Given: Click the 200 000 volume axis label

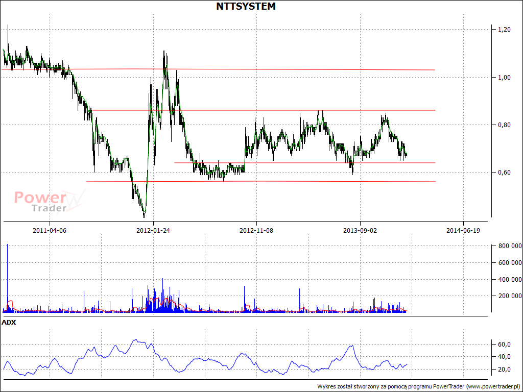Looking at the screenshot, I should 510,296.
